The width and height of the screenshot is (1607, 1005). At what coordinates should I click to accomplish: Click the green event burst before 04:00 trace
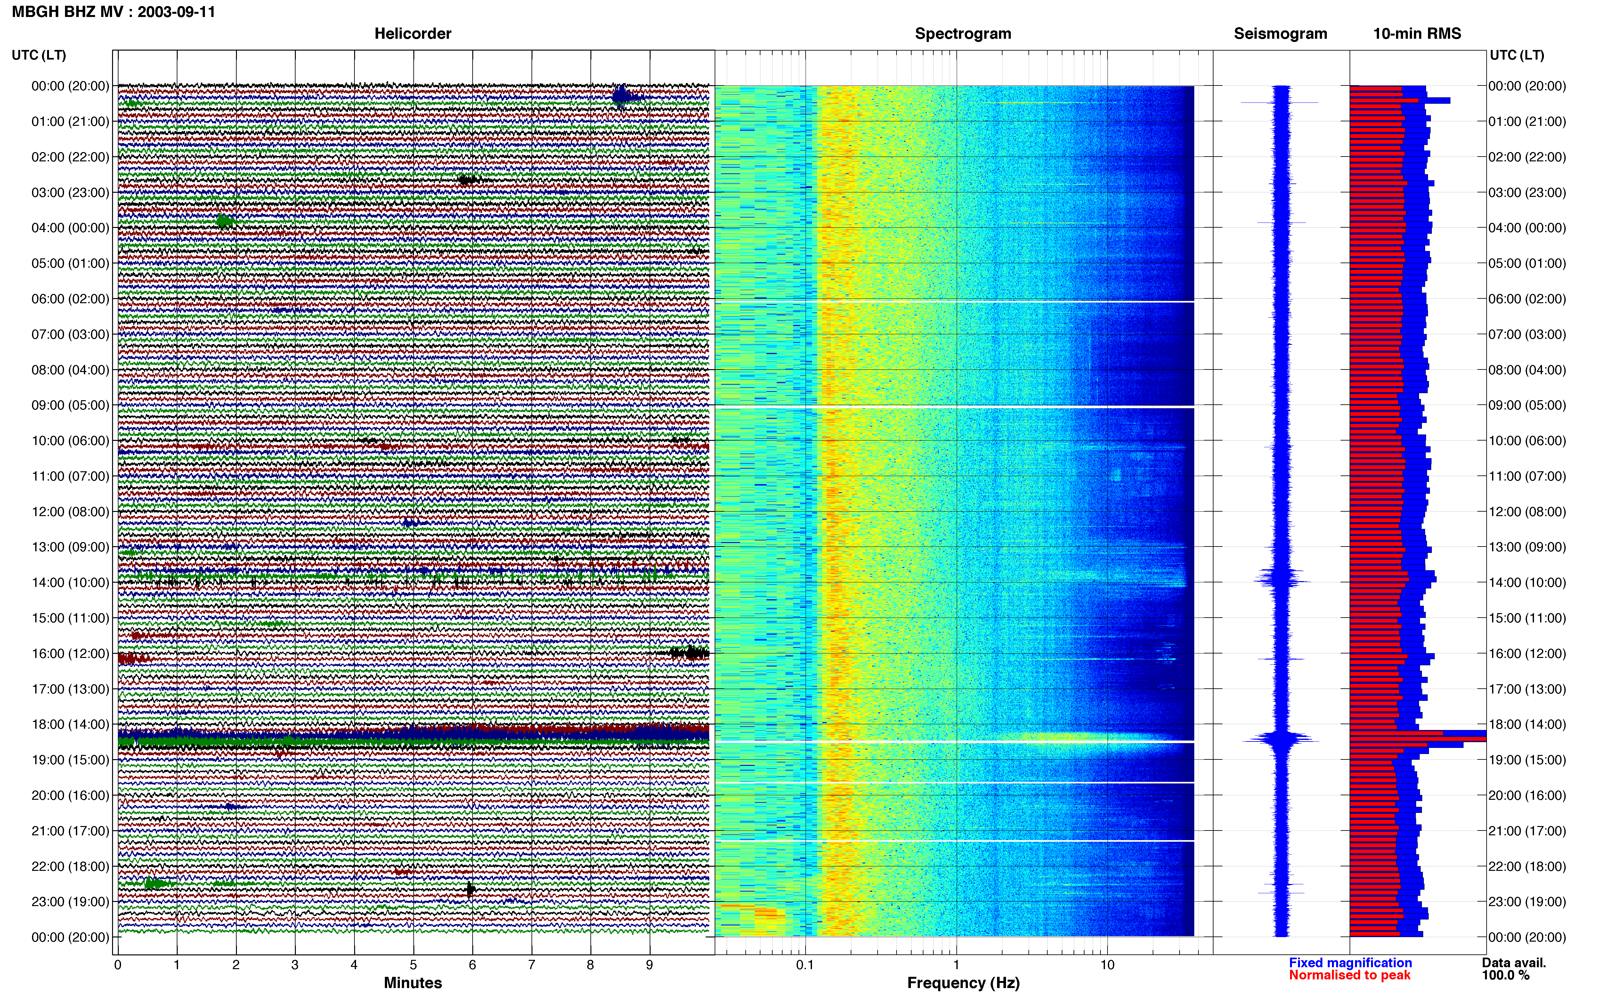pyautogui.click(x=225, y=221)
